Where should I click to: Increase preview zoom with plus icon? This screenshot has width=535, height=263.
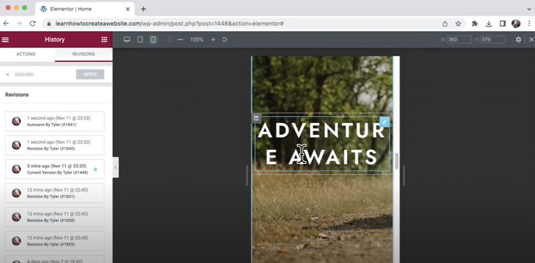click(x=213, y=40)
